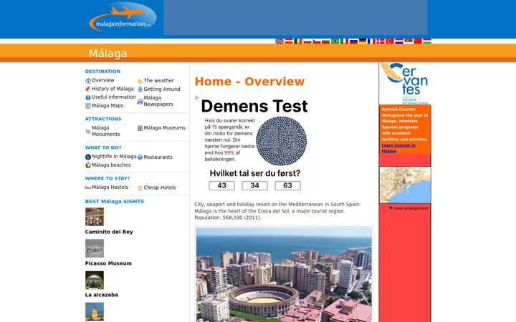Choose the Brazilian flag language
This screenshot has width=516, height=322.
335,41
